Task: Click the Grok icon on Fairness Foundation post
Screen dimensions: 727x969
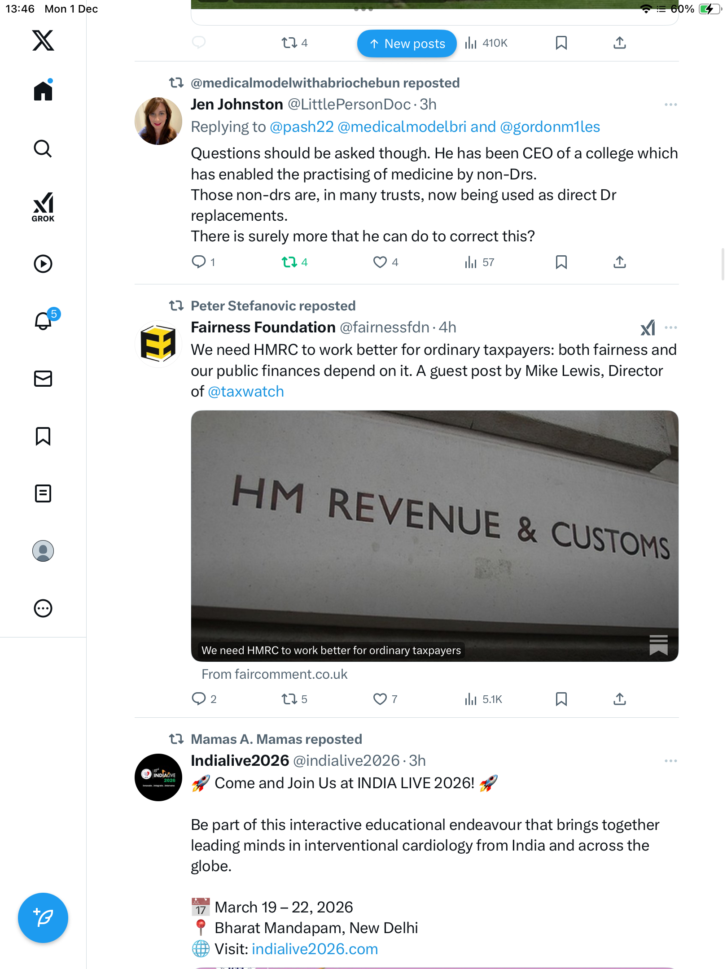Action: click(x=648, y=328)
